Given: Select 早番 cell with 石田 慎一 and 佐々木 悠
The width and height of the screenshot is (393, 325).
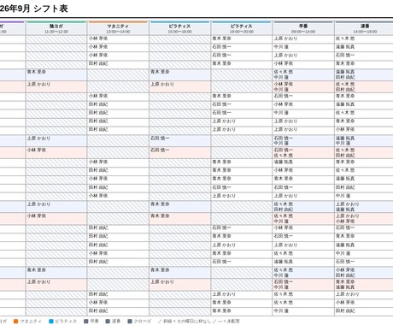Looking at the screenshot, I should [303, 153].
